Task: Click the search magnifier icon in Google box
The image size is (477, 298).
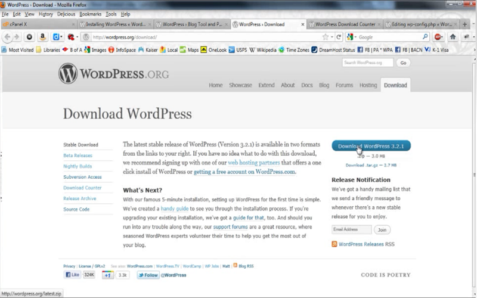Action: click(x=425, y=37)
